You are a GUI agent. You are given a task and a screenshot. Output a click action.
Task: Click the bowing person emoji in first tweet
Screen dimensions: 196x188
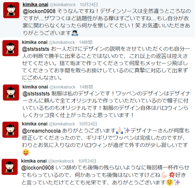point(75,33)
